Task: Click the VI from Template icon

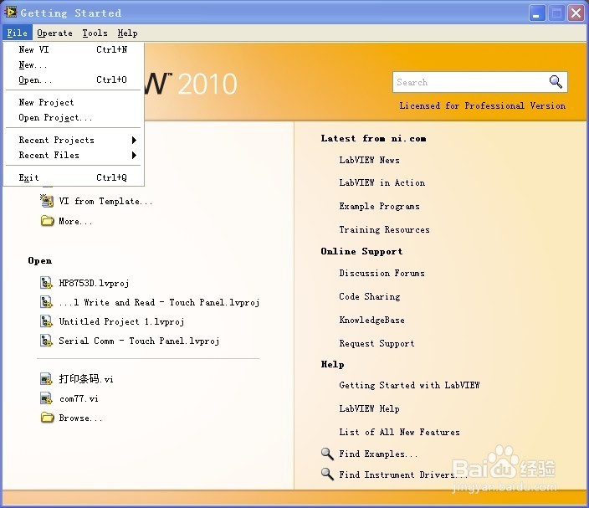Action: tap(47, 201)
